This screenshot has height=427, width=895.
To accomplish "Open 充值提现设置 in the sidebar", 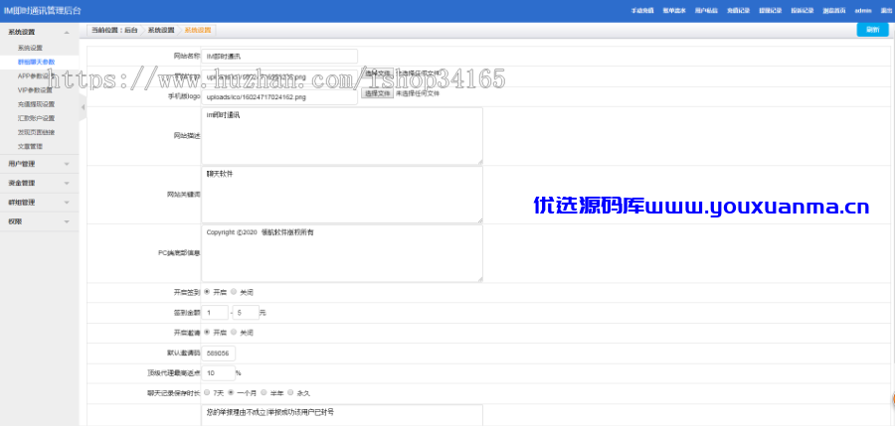I will coord(36,104).
